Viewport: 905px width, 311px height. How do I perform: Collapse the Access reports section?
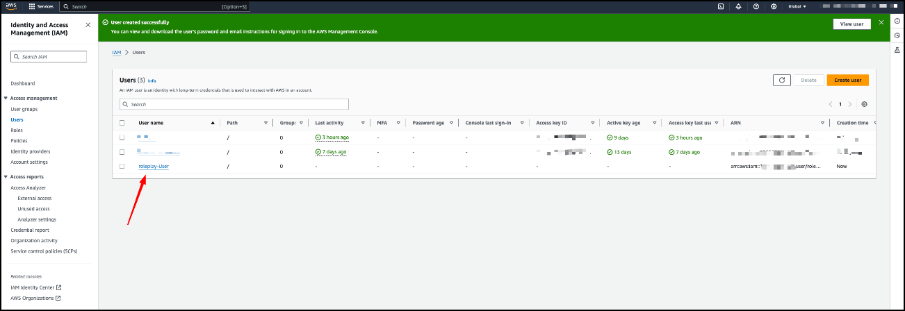coord(6,177)
